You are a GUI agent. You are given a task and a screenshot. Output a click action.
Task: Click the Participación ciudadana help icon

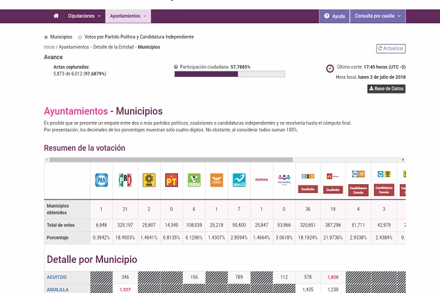point(176,66)
